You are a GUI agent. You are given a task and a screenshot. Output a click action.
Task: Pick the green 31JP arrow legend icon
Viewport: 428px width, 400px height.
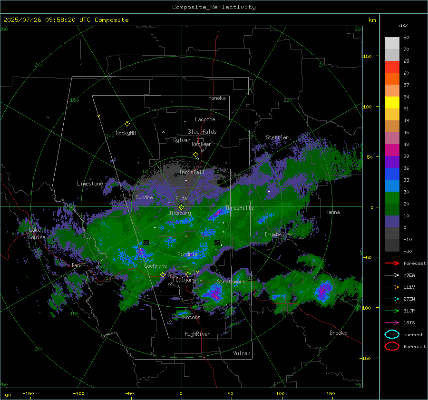392,311
